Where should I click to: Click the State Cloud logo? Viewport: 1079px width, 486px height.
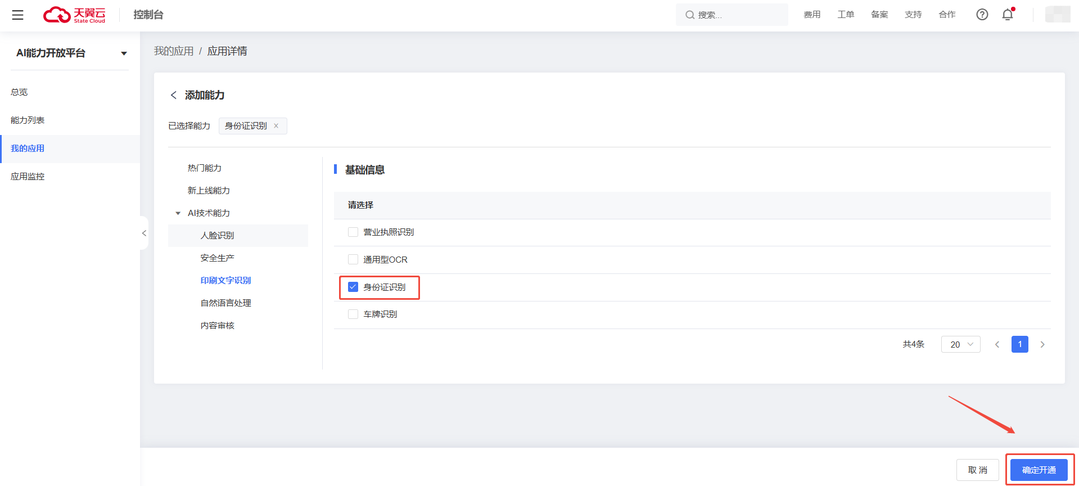pos(74,15)
